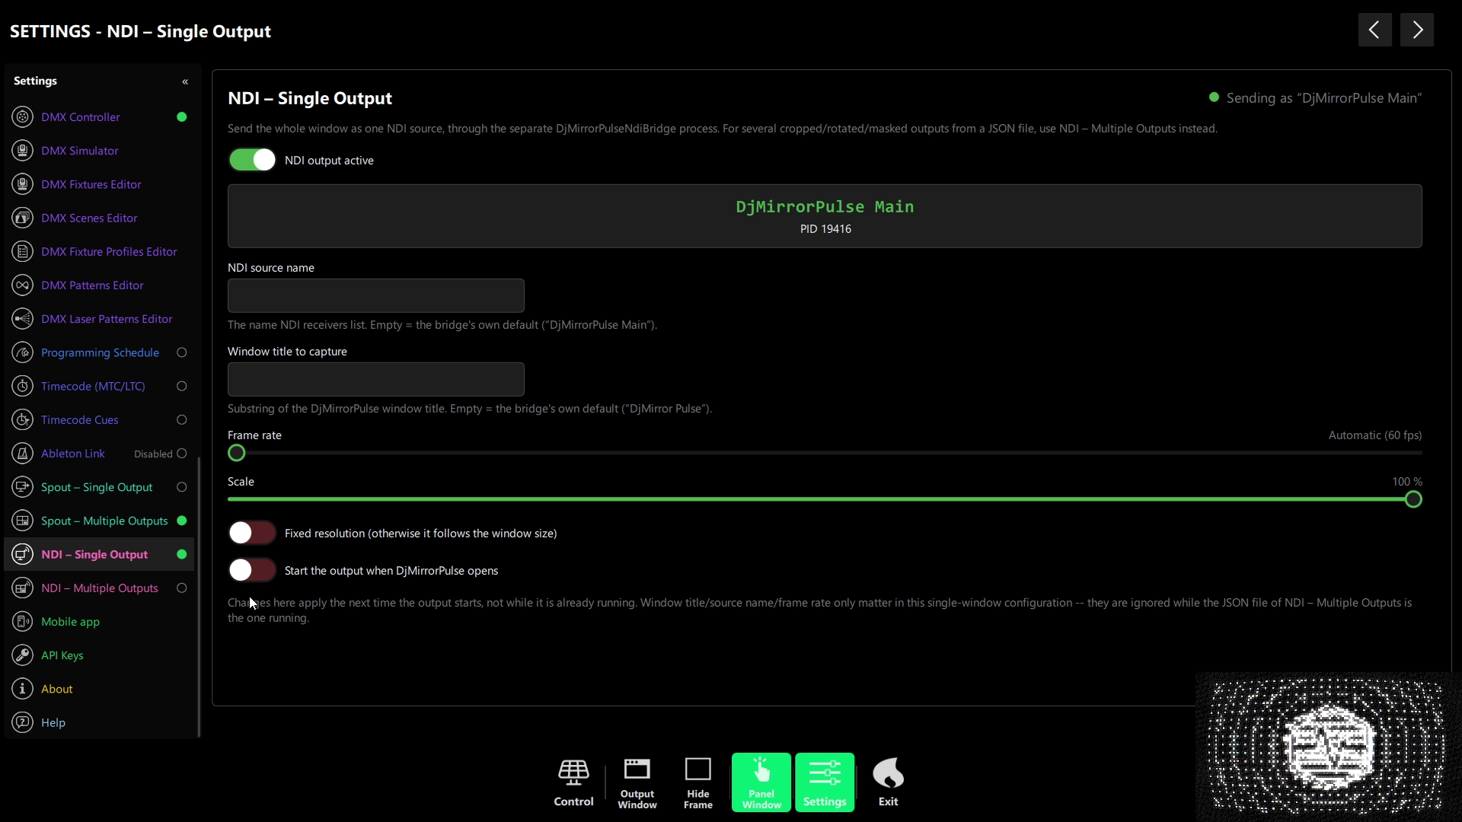The image size is (1462, 822).
Task: Select the DMX Scenes Editor icon
Action: [23, 218]
